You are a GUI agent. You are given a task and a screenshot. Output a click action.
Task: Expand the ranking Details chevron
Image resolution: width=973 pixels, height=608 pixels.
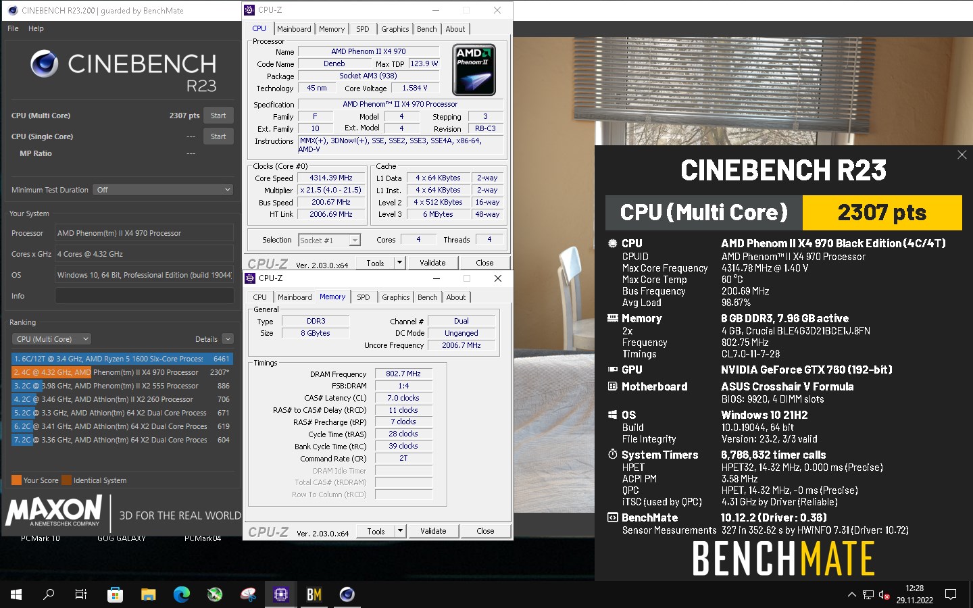coord(228,339)
